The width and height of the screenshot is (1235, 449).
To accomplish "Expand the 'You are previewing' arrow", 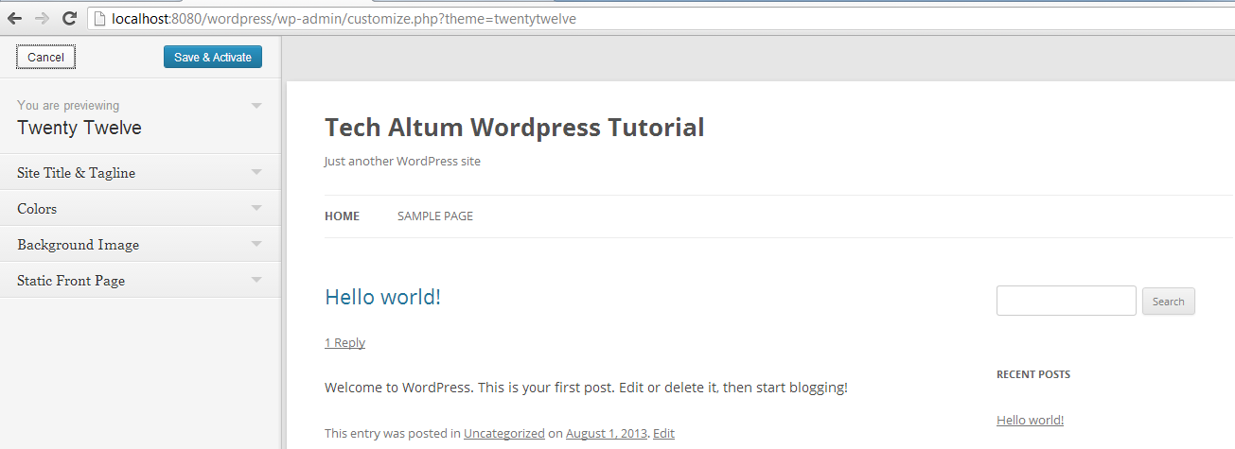I will pyautogui.click(x=256, y=106).
